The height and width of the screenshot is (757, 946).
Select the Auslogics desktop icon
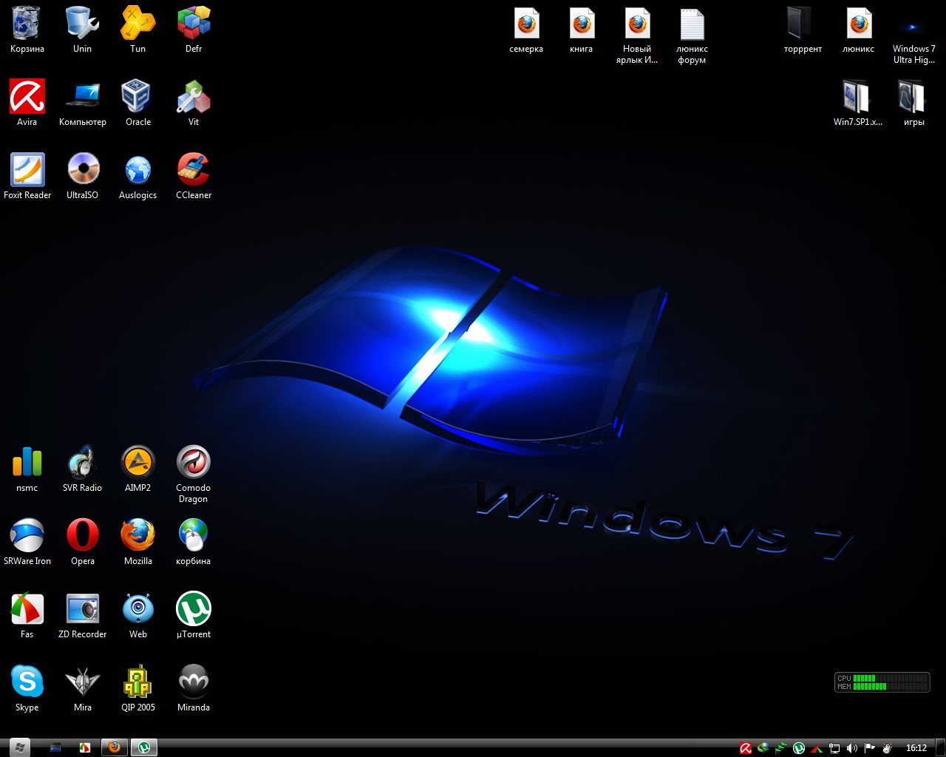138,176
